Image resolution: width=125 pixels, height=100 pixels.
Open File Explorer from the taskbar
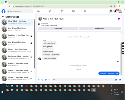pos(12,90)
